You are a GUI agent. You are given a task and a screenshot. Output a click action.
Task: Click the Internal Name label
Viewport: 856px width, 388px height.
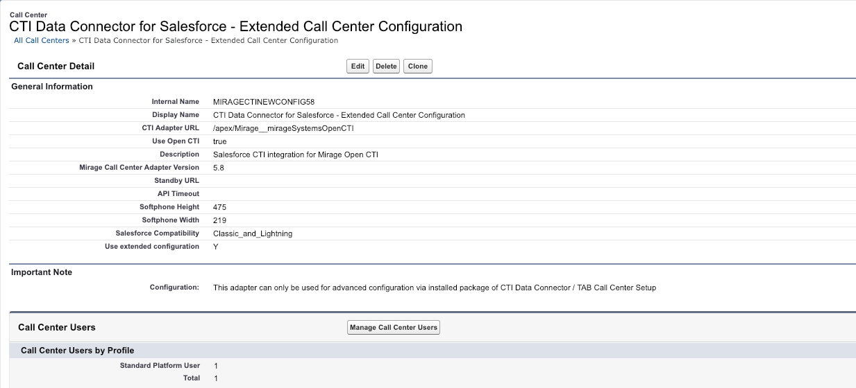click(176, 102)
